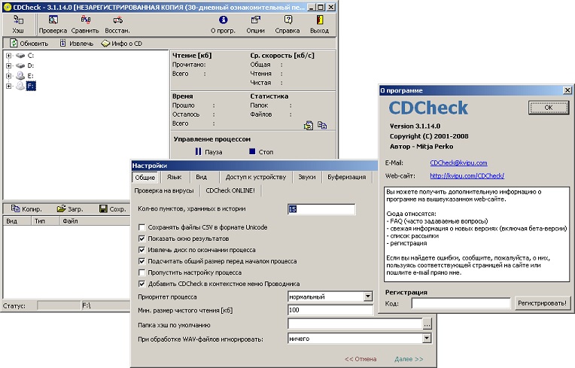Click the Сохр. save button
This screenshot has width=575, height=368.
pyautogui.click(x=113, y=209)
